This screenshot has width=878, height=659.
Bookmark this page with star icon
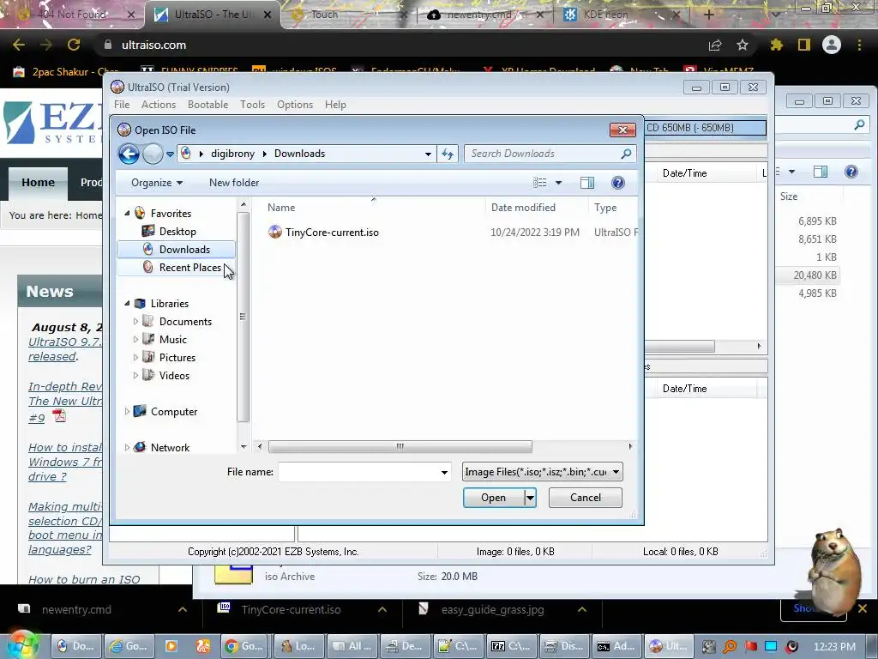(743, 45)
